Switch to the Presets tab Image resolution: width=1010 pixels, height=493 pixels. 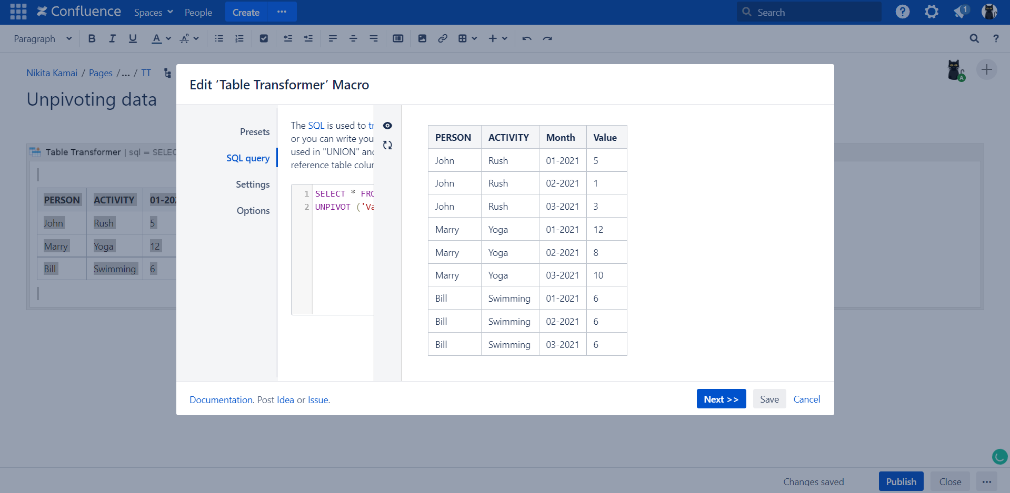click(x=255, y=132)
